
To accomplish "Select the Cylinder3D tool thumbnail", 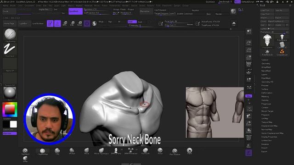I will [282, 45].
